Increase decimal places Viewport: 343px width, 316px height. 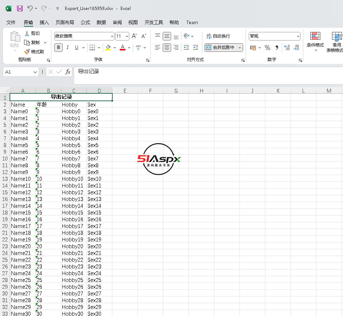pos(287,48)
